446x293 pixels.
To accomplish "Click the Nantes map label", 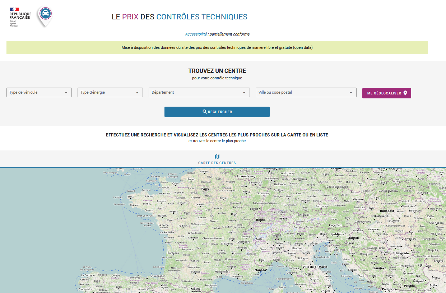I will tap(162, 215).
